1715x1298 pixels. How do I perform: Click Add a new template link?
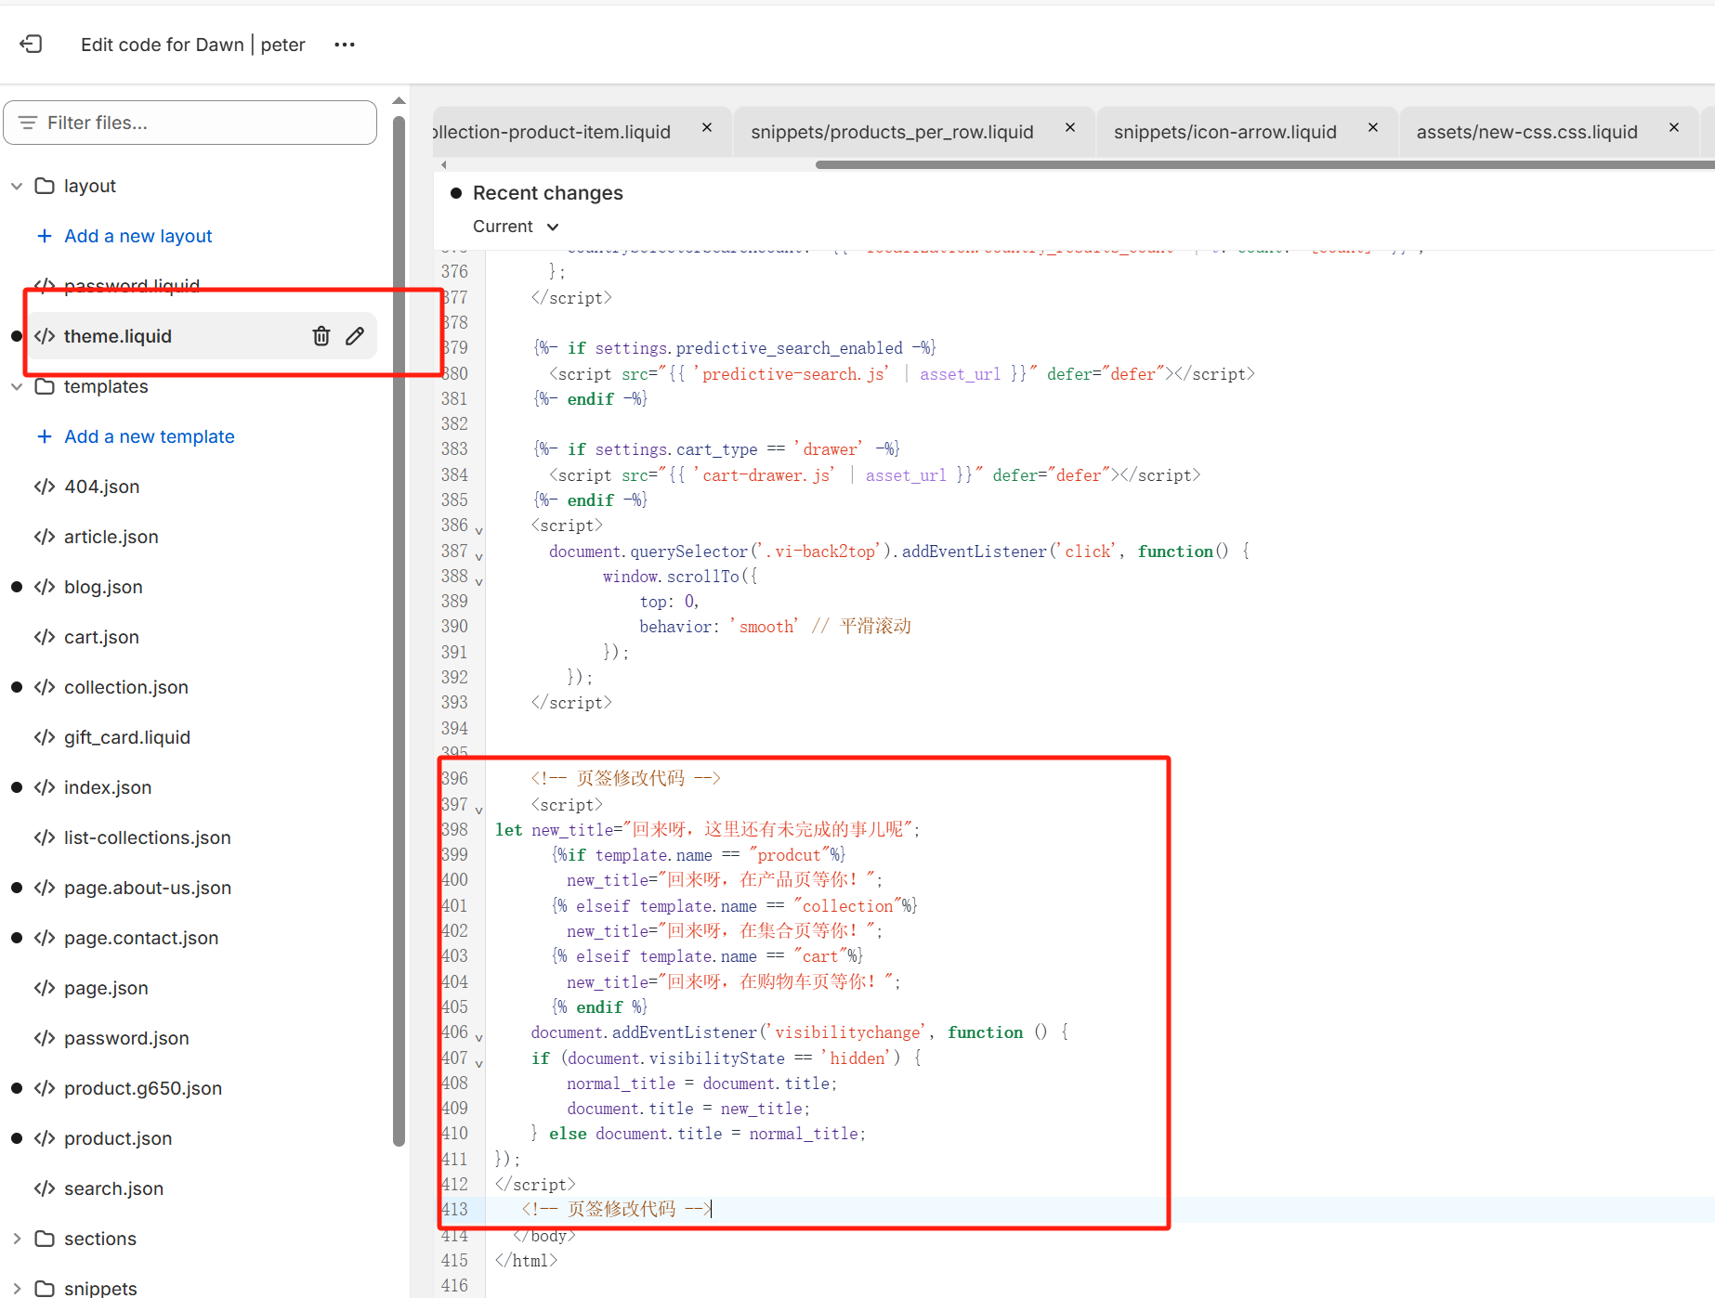click(149, 436)
